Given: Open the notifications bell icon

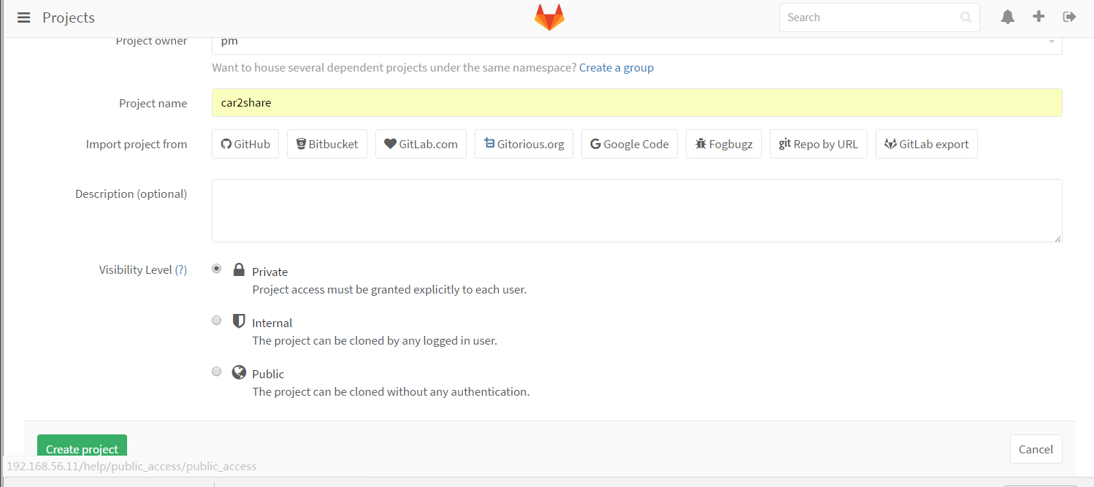Looking at the screenshot, I should [x=1008, y=17].
